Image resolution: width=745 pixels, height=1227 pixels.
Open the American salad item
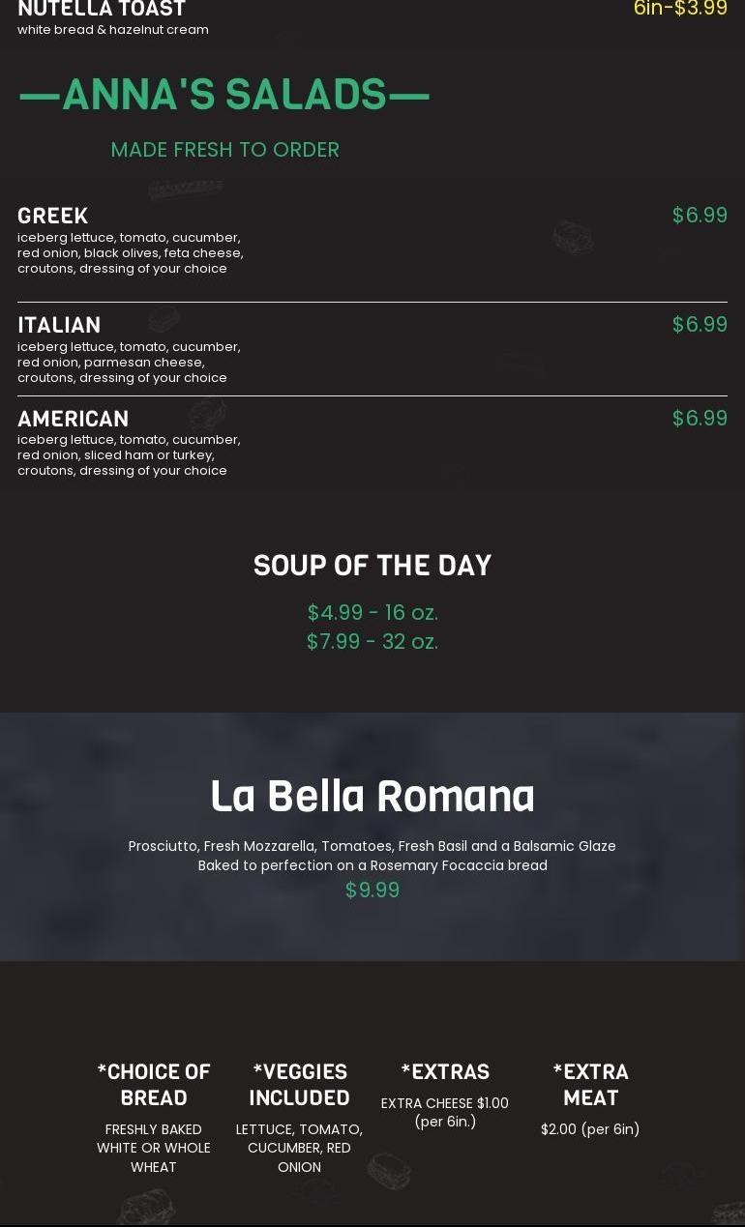(73, 419)
